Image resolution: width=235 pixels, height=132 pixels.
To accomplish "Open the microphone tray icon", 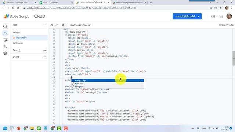I will click(x=198, y=128).
